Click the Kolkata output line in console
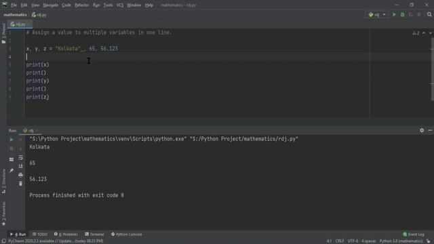This screenshot has width=434, height=244. (x=39, y=147)
